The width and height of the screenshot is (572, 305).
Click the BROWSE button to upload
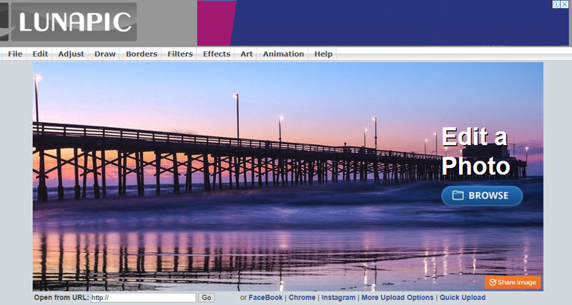[482, 196]
